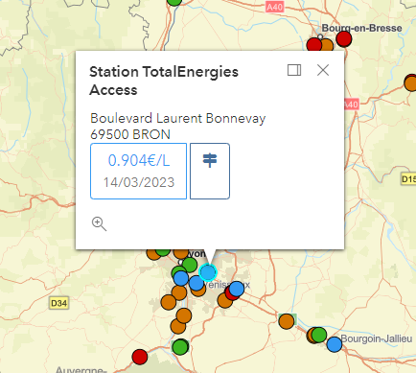
Task: Select orange marker on right map edge
Action: click(411, 83)
